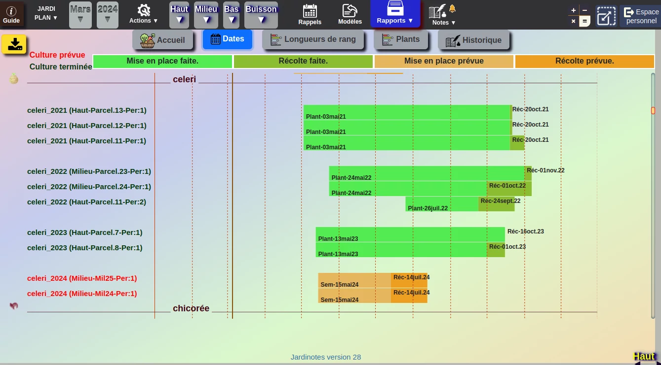Select the Historique tab button
Screen dimensions: 661x365
tap(474, 40)
